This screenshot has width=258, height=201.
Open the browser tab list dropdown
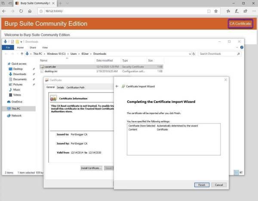pos(74,3)
